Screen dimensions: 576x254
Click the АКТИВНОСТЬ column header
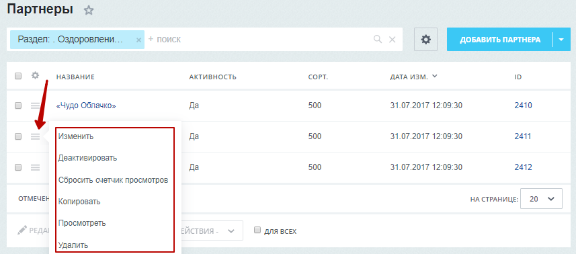[x=212, y=77]
